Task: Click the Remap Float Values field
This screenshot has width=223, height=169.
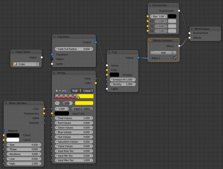Action: point(74,118)
